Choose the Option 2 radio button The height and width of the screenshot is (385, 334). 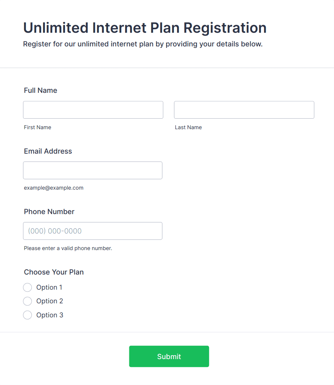[28, 301]
